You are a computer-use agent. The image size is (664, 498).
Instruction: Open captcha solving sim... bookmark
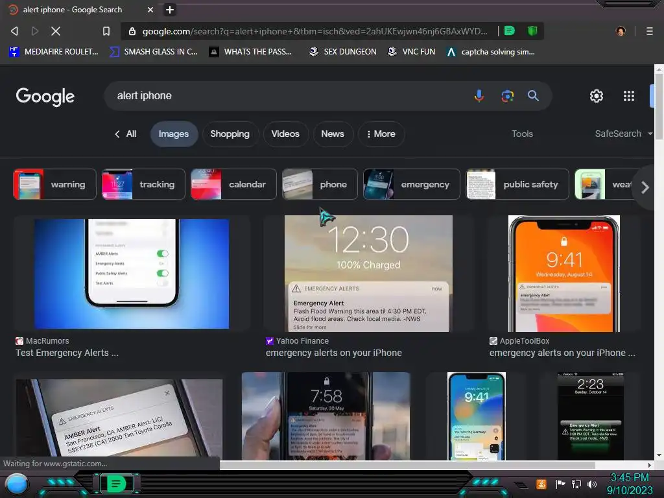tap(491, 52)
